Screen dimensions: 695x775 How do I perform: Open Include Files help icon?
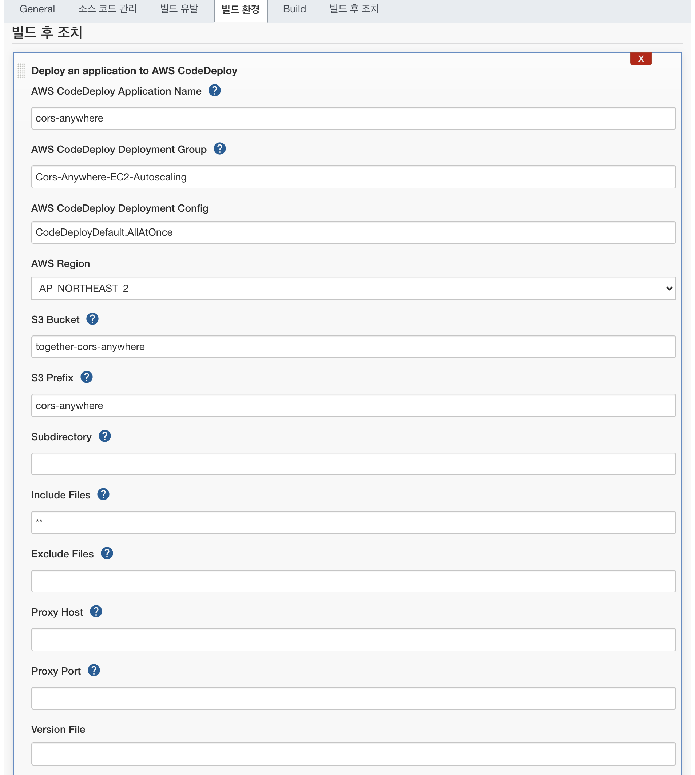103,494
